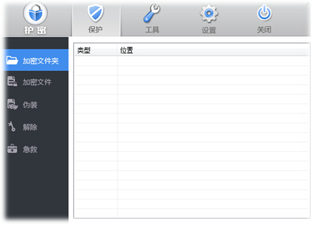Open the 设置 tab label
This screenshot has height=229, width=311.
point(209,30)
